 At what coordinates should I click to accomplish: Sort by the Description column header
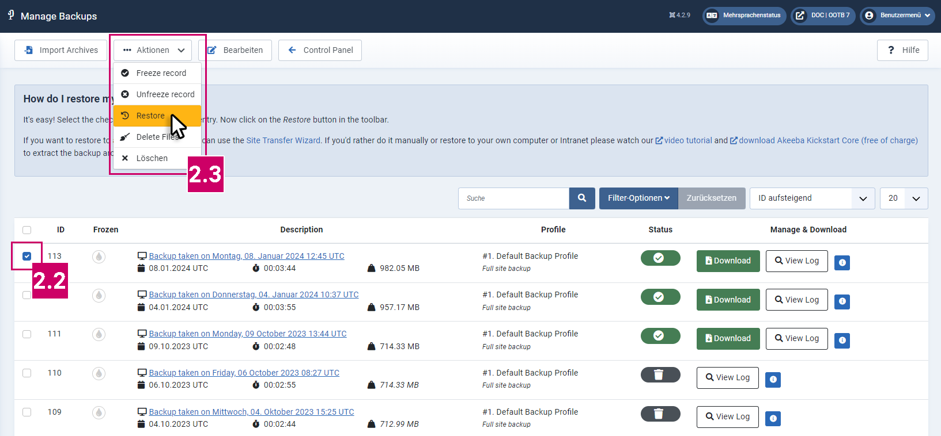(x=301, y=230)
